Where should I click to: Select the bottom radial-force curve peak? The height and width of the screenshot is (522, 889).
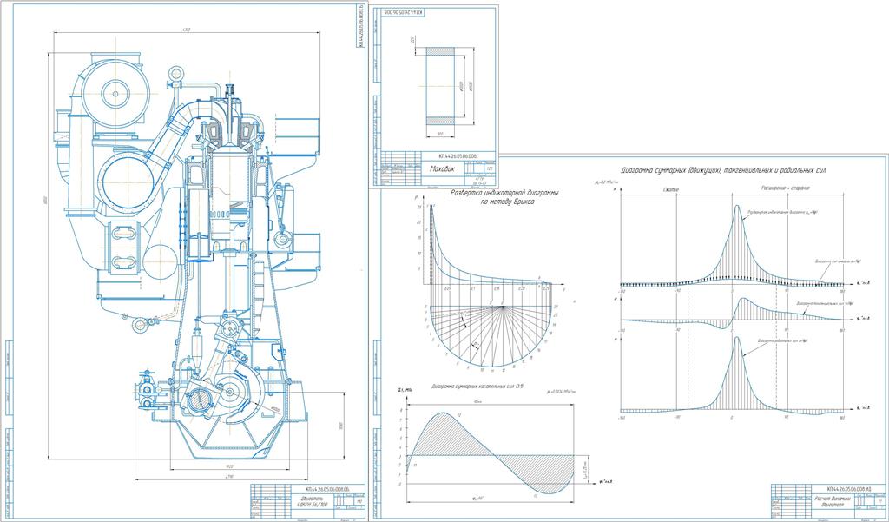[x=737, y=373]
